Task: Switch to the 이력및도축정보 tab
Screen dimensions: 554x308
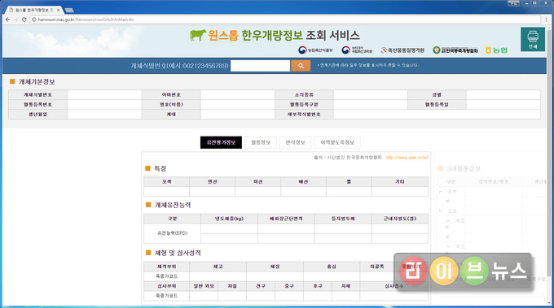Action: 337,142
